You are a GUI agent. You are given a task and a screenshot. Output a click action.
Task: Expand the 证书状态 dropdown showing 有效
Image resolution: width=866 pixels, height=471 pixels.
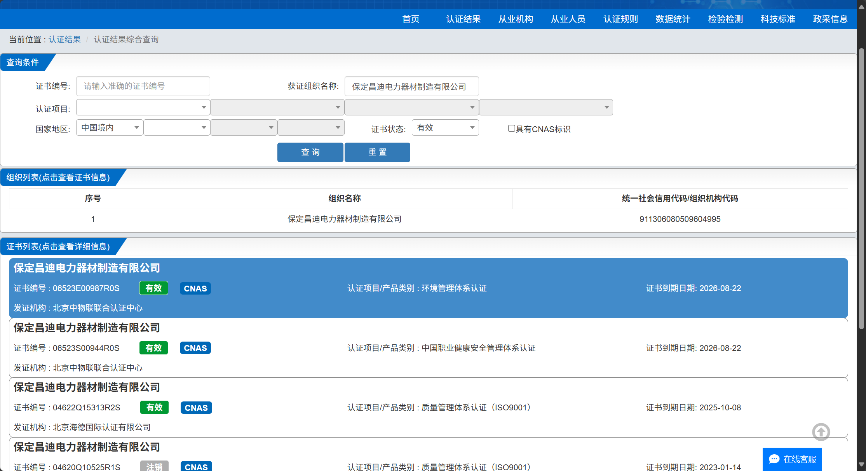[445, 127]
